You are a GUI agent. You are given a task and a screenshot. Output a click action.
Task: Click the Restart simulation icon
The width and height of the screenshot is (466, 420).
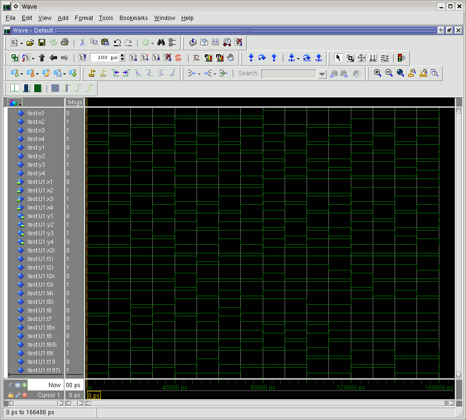pos(82,58)
